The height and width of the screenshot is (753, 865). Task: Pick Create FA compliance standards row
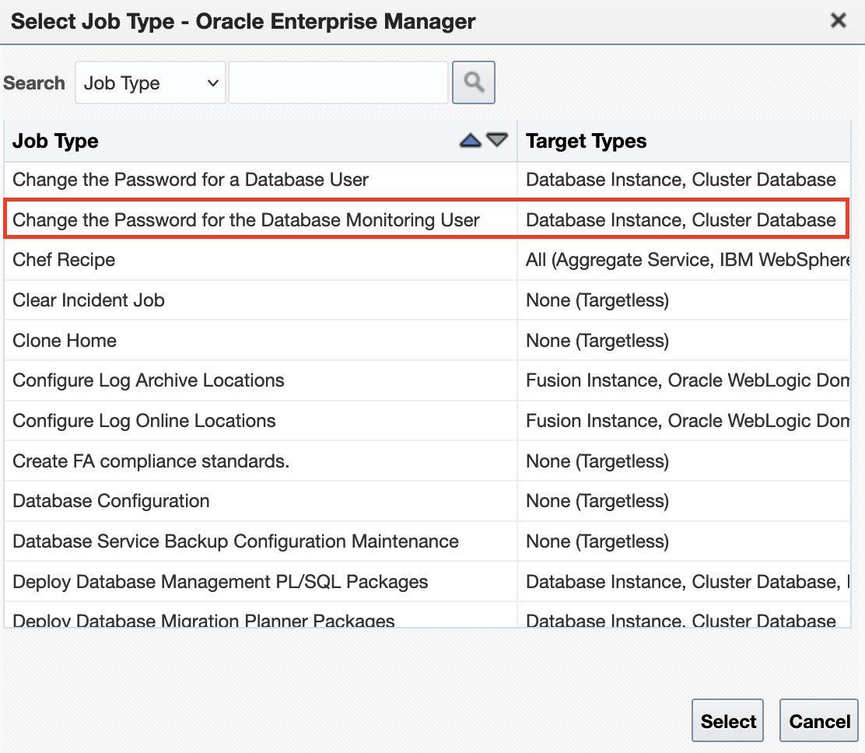click(x=151, y=461)
